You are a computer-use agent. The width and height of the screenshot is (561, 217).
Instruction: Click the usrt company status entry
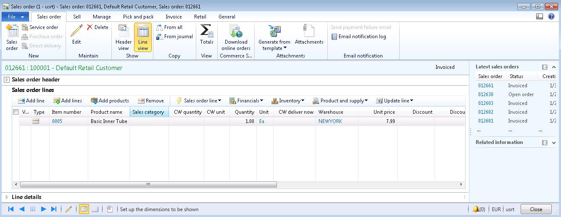510,209
